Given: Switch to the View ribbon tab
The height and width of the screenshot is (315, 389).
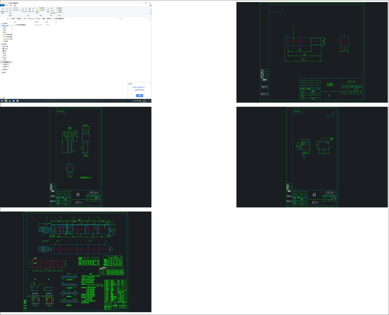Looking at the screenshot, I should (15, 5).
